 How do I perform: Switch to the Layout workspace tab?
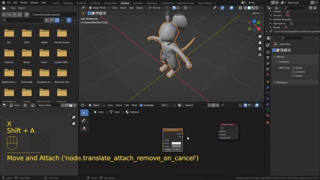55,3
